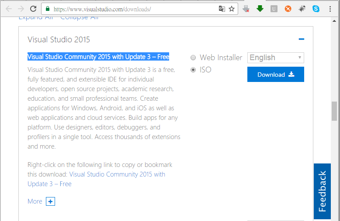Click the vertical scrollbar thumb

point(334,111)
